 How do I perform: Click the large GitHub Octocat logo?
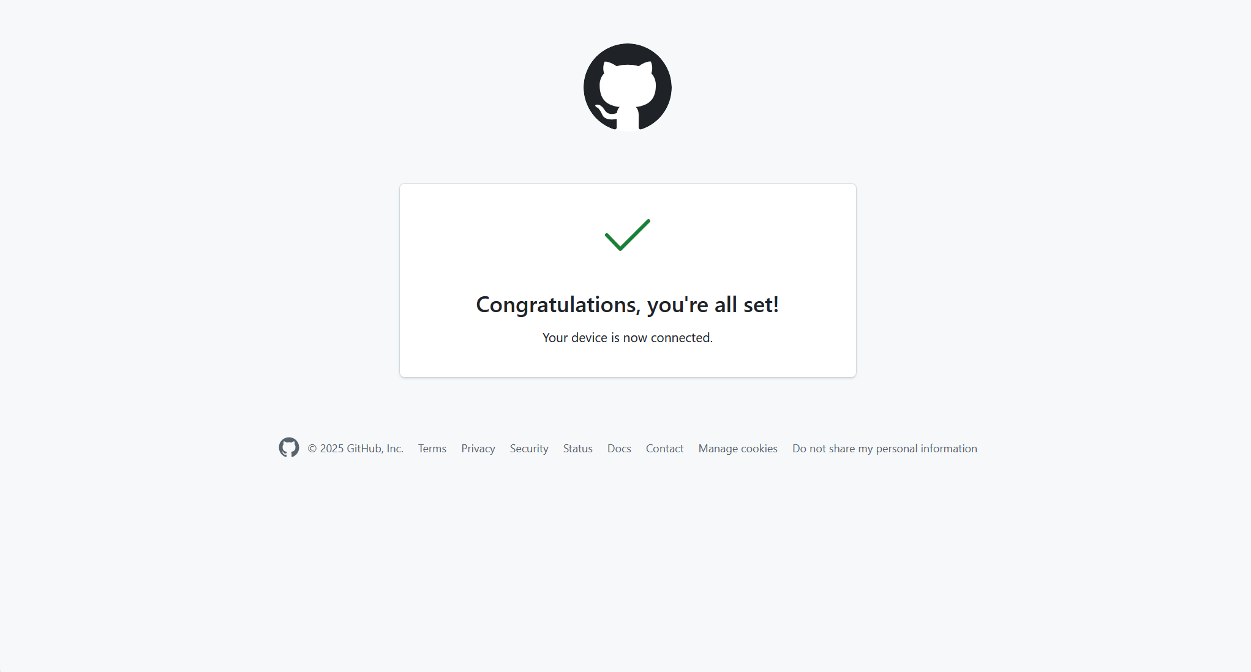628,88
